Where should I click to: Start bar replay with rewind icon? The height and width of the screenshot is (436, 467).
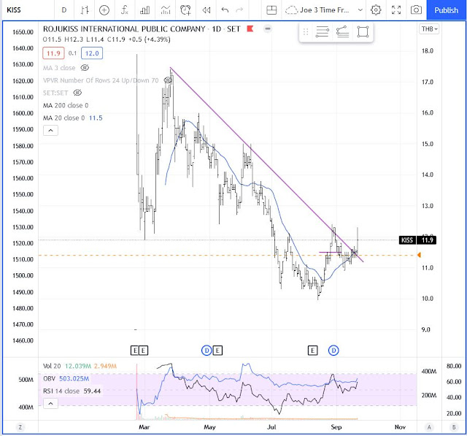pos(206,10)
